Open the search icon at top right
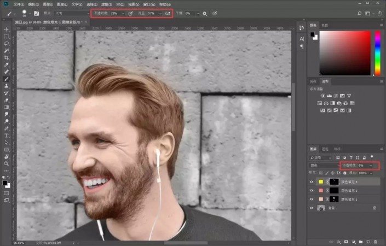386x246 pixels. coord(361,13)
